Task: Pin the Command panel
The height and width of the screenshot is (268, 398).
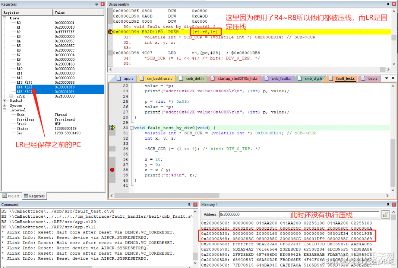Action: pyautogui.click(x=189, y=204)
